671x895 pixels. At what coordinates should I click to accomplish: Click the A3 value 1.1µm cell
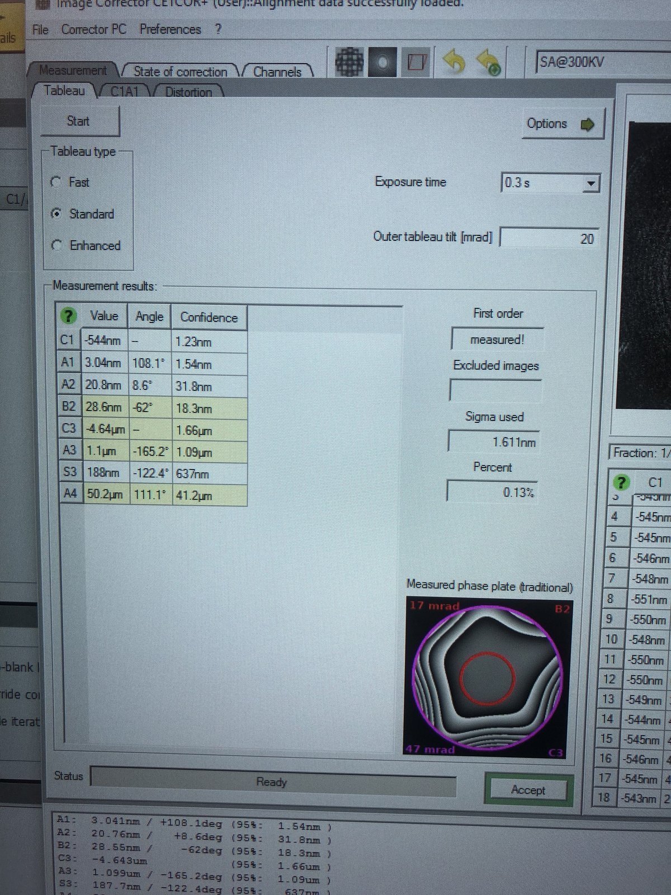[x=105, y=451]
